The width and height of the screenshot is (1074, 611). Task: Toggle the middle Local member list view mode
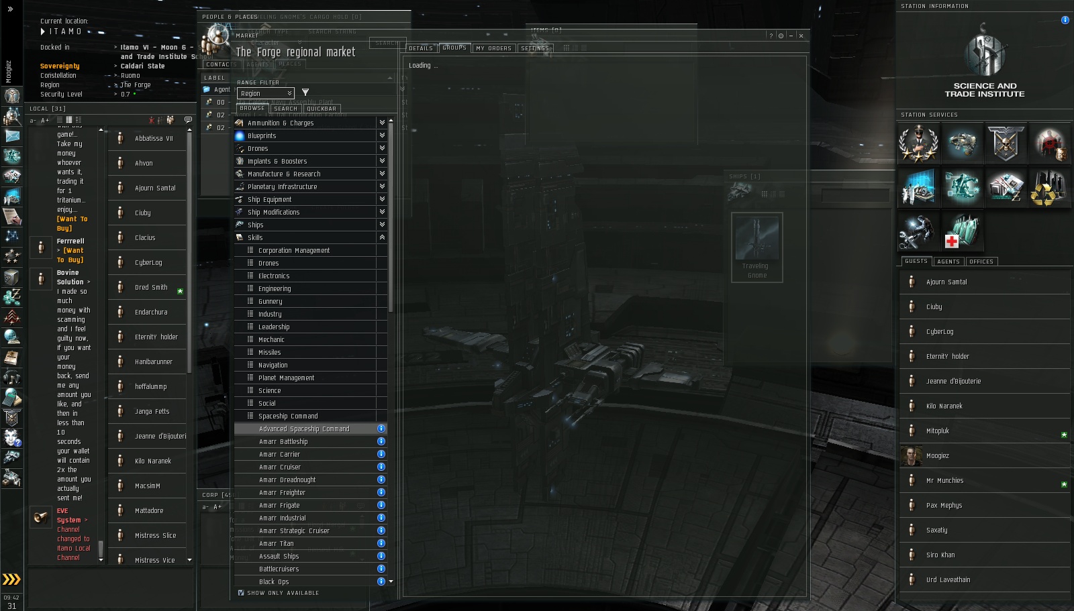[68, 120]
